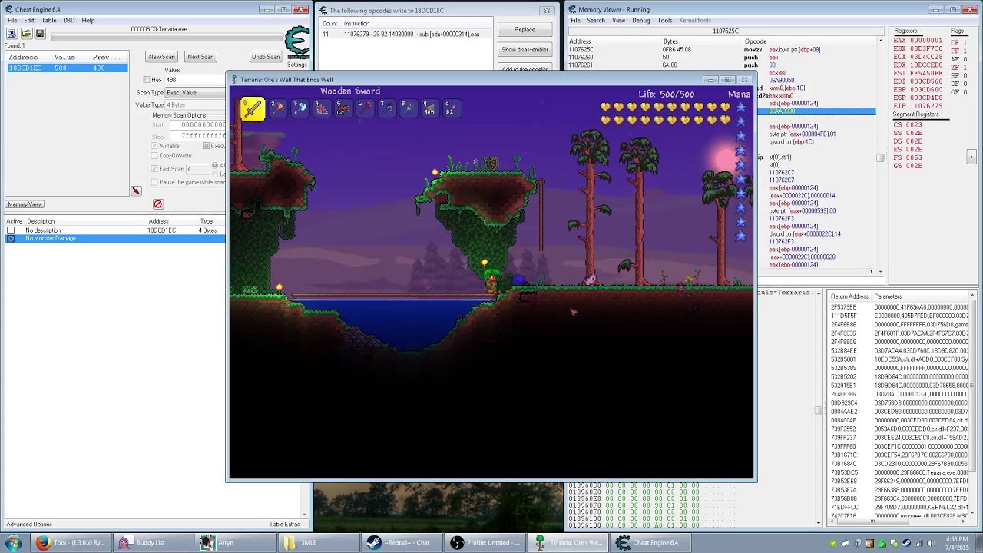Open the Tools menu in Memory Viewer

click(x=665, y=21)
